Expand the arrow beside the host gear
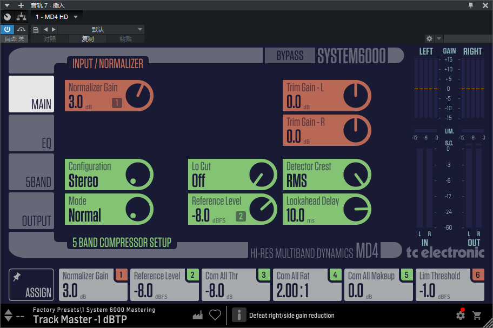 (439, 39)
